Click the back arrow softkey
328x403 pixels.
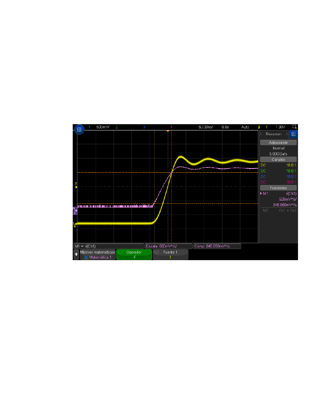[x=76, y=255]
